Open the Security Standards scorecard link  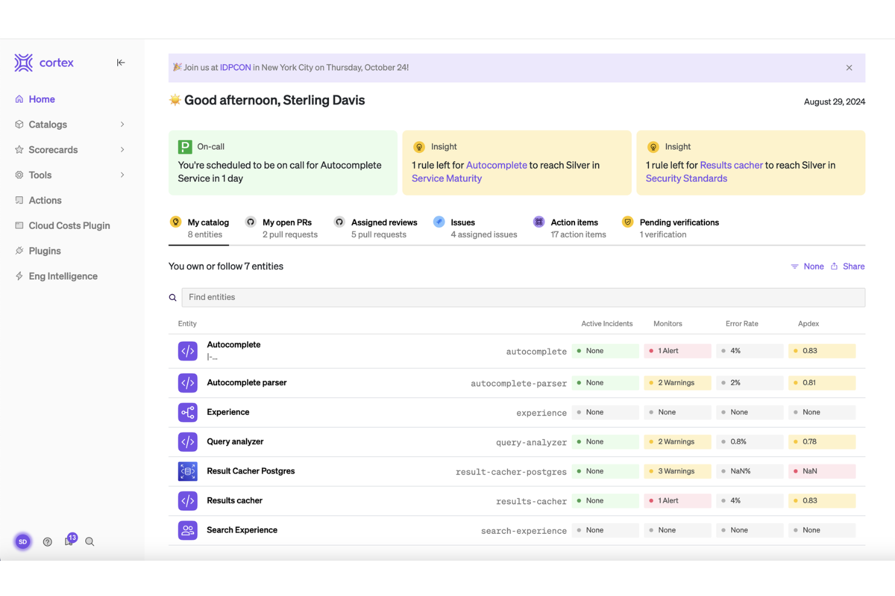pyautogui.click(x=686, y=178)
